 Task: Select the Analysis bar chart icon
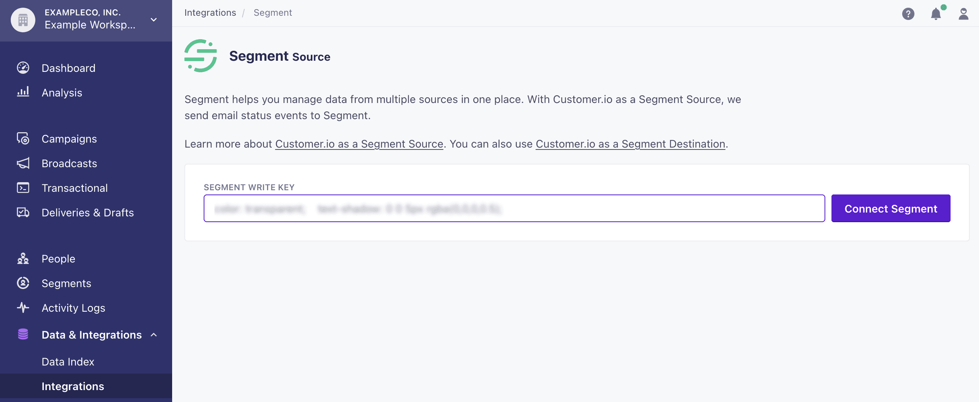pos(23,92)
